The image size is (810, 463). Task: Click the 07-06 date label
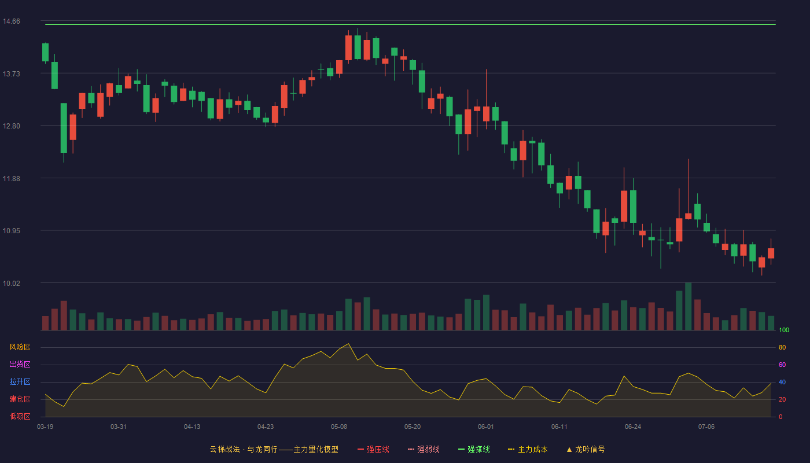[706, 427]
